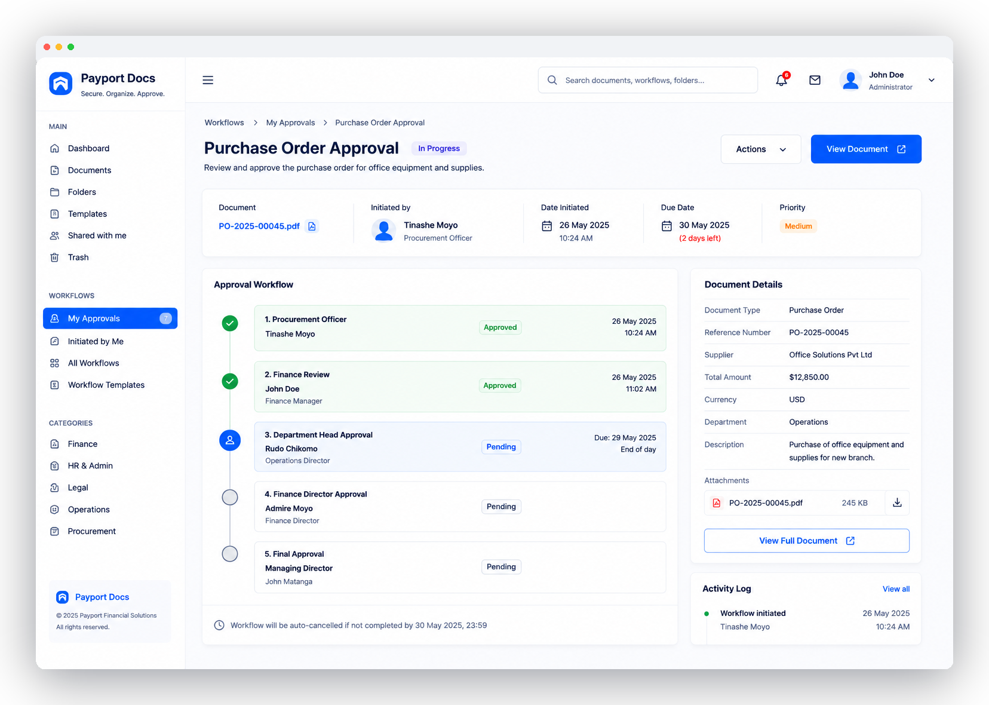989x705 pixels.
Task: Expand the John Doe account dropdown chevron
Action: (932, 80)
